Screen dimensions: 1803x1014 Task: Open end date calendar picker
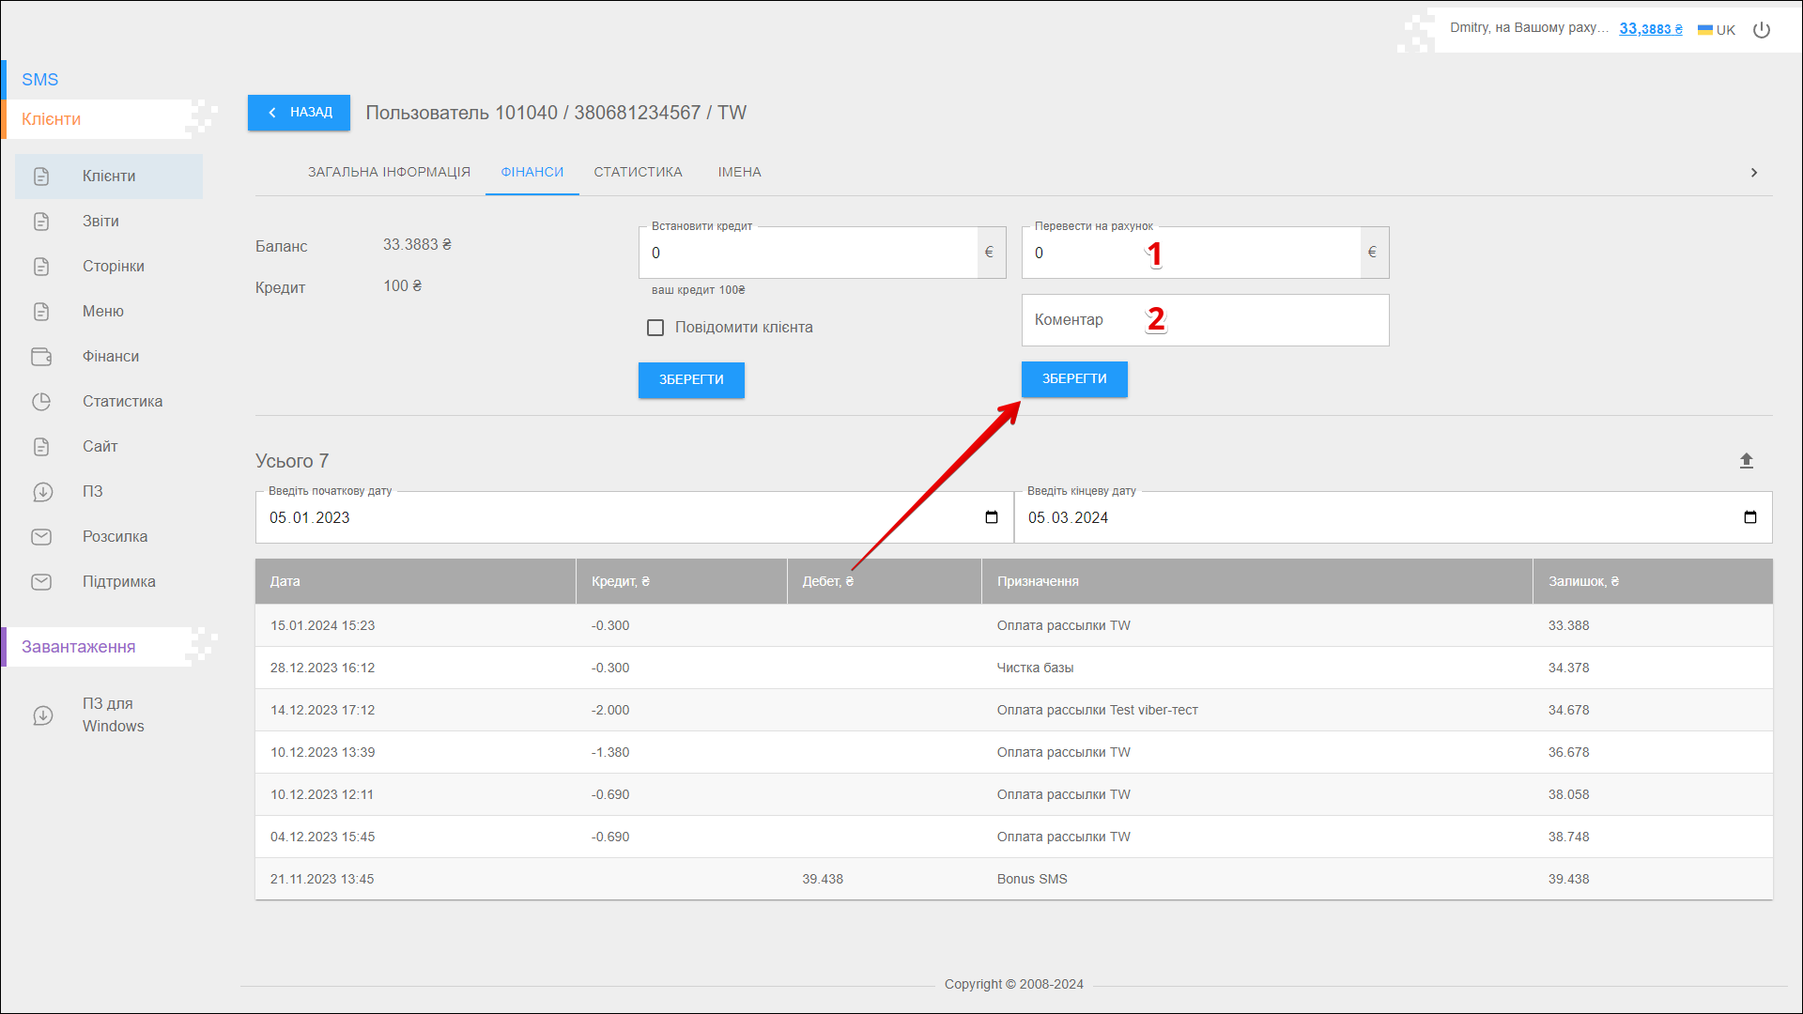pos(1749,517)
